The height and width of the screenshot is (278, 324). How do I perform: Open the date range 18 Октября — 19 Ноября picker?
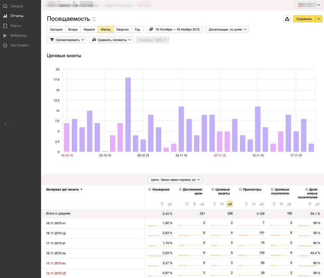174,30
